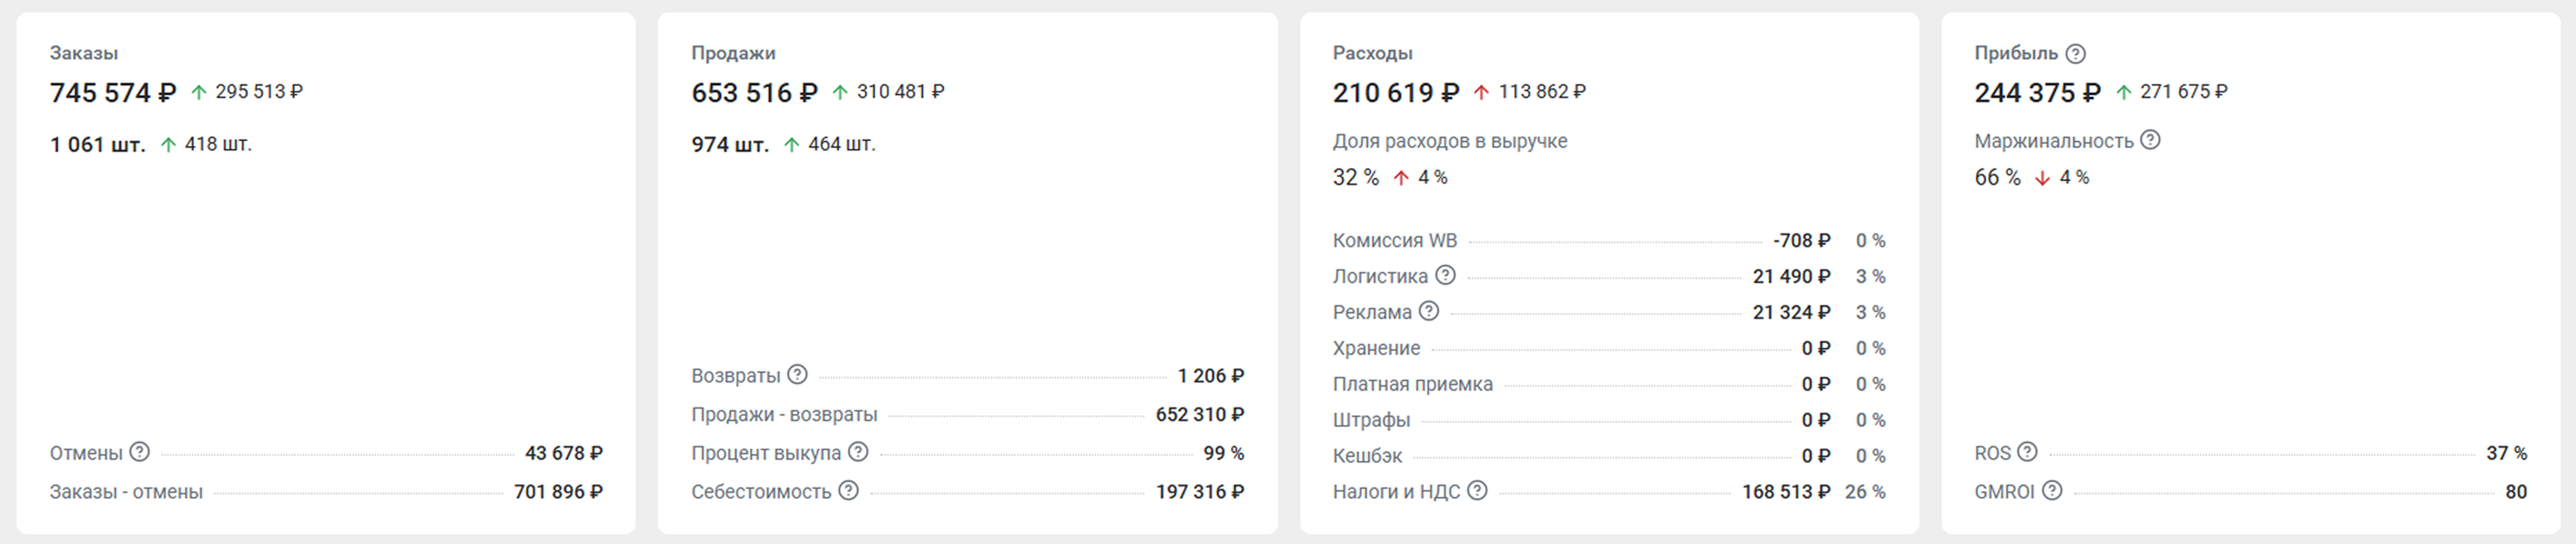Click the 745 574 ₽ orders total
2576x544 pixels.
pyautogui.click(x=113, y=93)
